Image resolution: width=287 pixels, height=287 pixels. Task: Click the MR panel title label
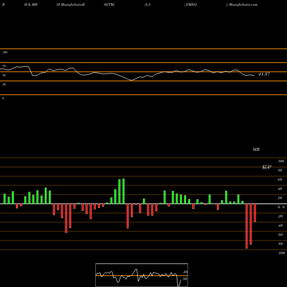tap(256, 149)
